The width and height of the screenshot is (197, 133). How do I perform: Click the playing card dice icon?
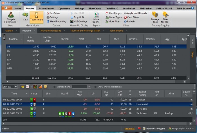click(x=28, y=87)
